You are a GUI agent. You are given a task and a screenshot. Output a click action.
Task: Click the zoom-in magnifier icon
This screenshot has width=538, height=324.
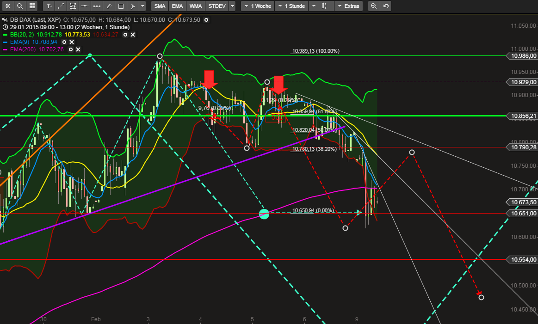(x=374, y=6)
